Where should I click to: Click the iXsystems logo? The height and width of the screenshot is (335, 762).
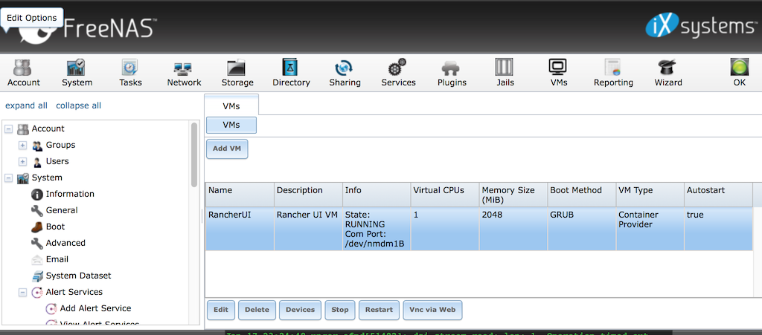[x=702, y=26]
